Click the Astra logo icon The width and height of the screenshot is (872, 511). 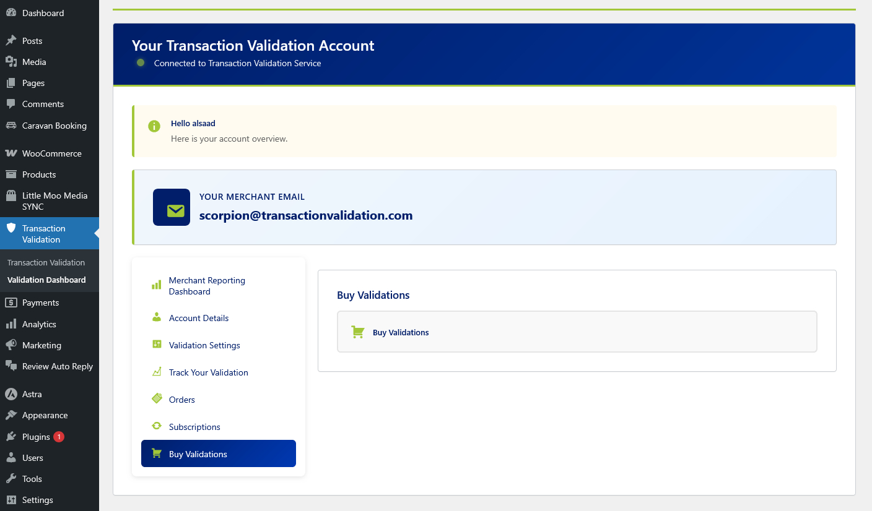pyautogui.click(x=11, y=394)
